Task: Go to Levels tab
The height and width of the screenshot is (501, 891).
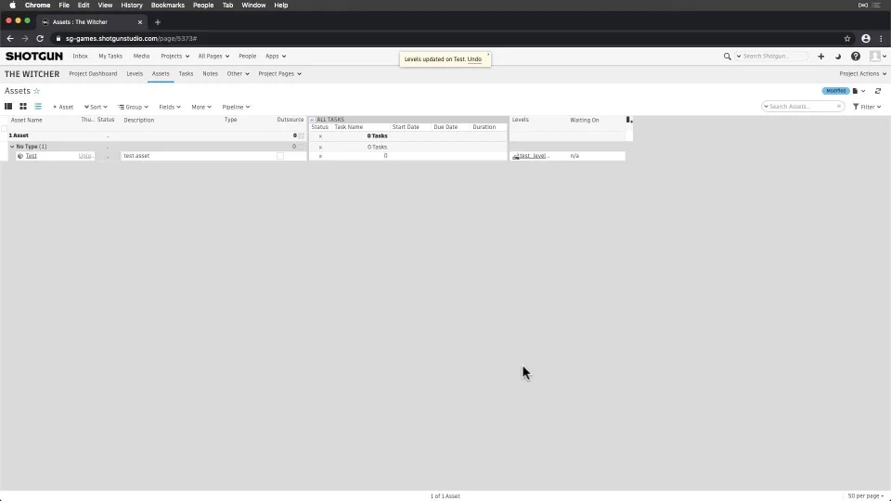Action: click(135, 74)
